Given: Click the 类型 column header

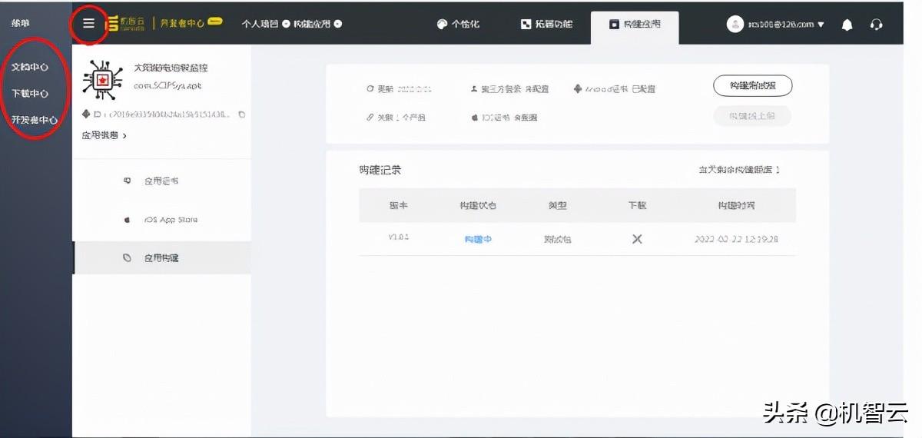Looking at the screenshot, I should (557, 205).
